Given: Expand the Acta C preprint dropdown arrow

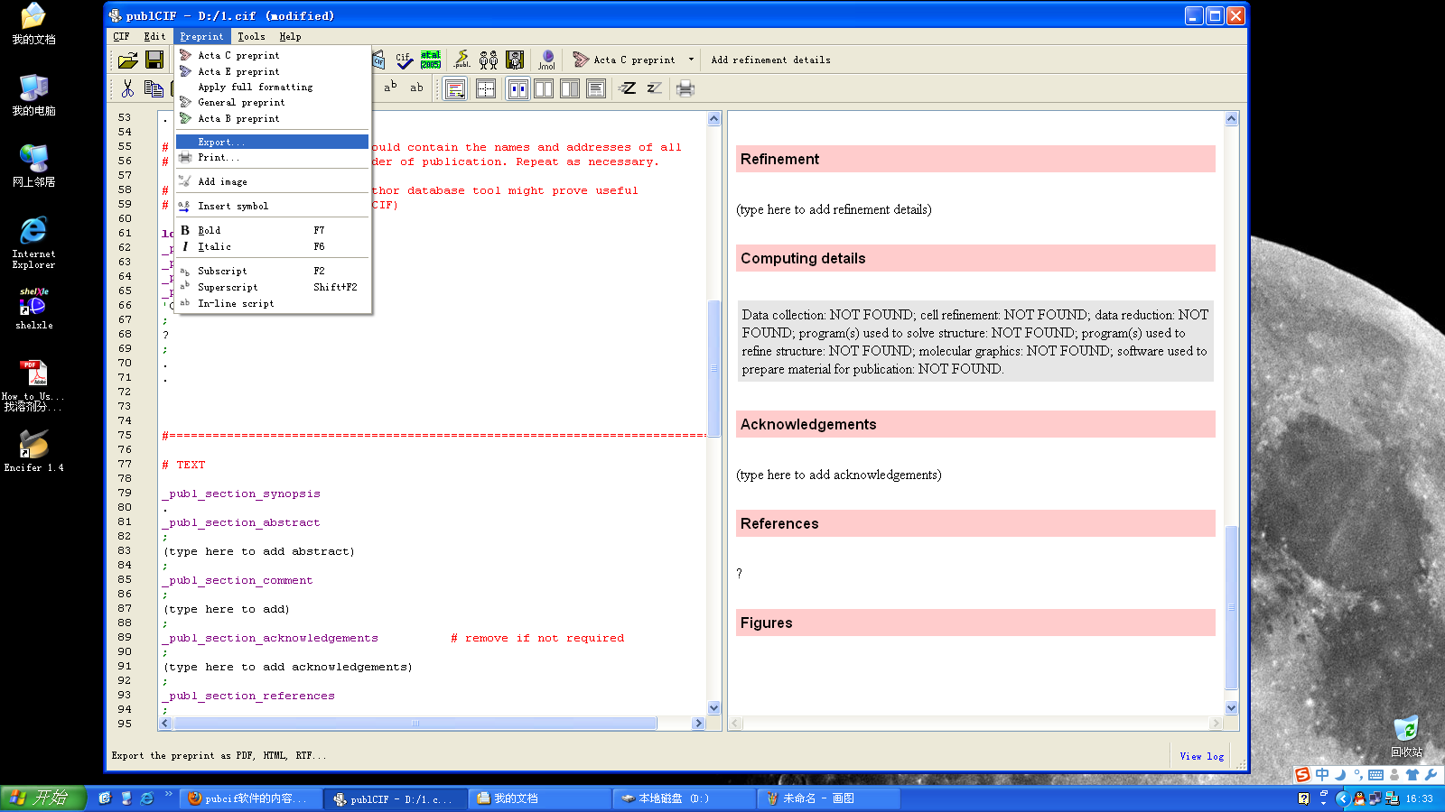Looking at the screenshot, I should [x=692, y=60].
